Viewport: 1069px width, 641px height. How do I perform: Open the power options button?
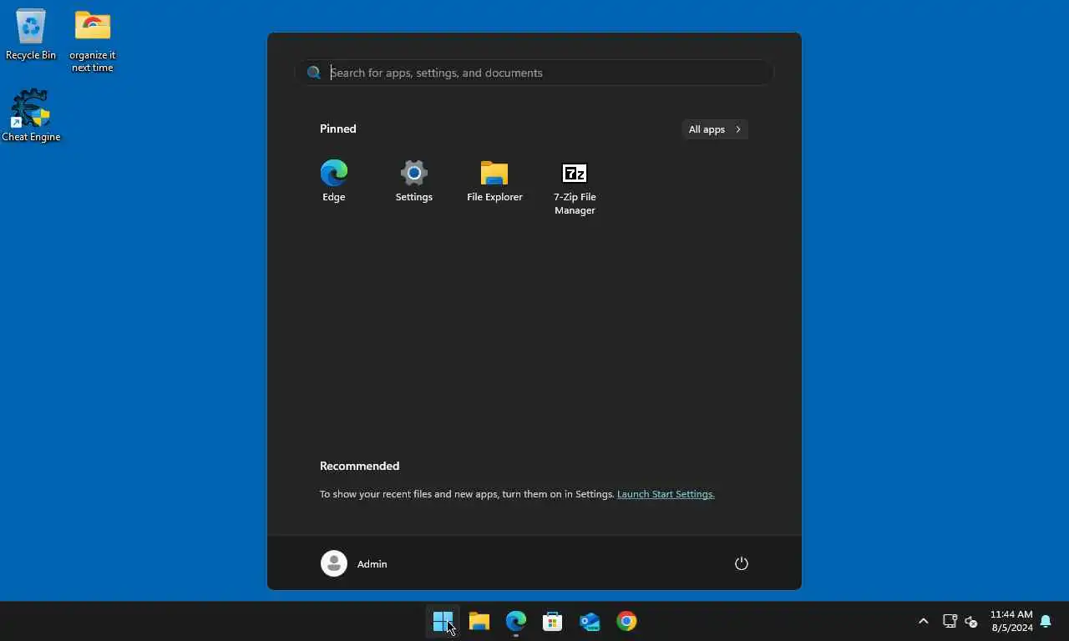(741, 563)
